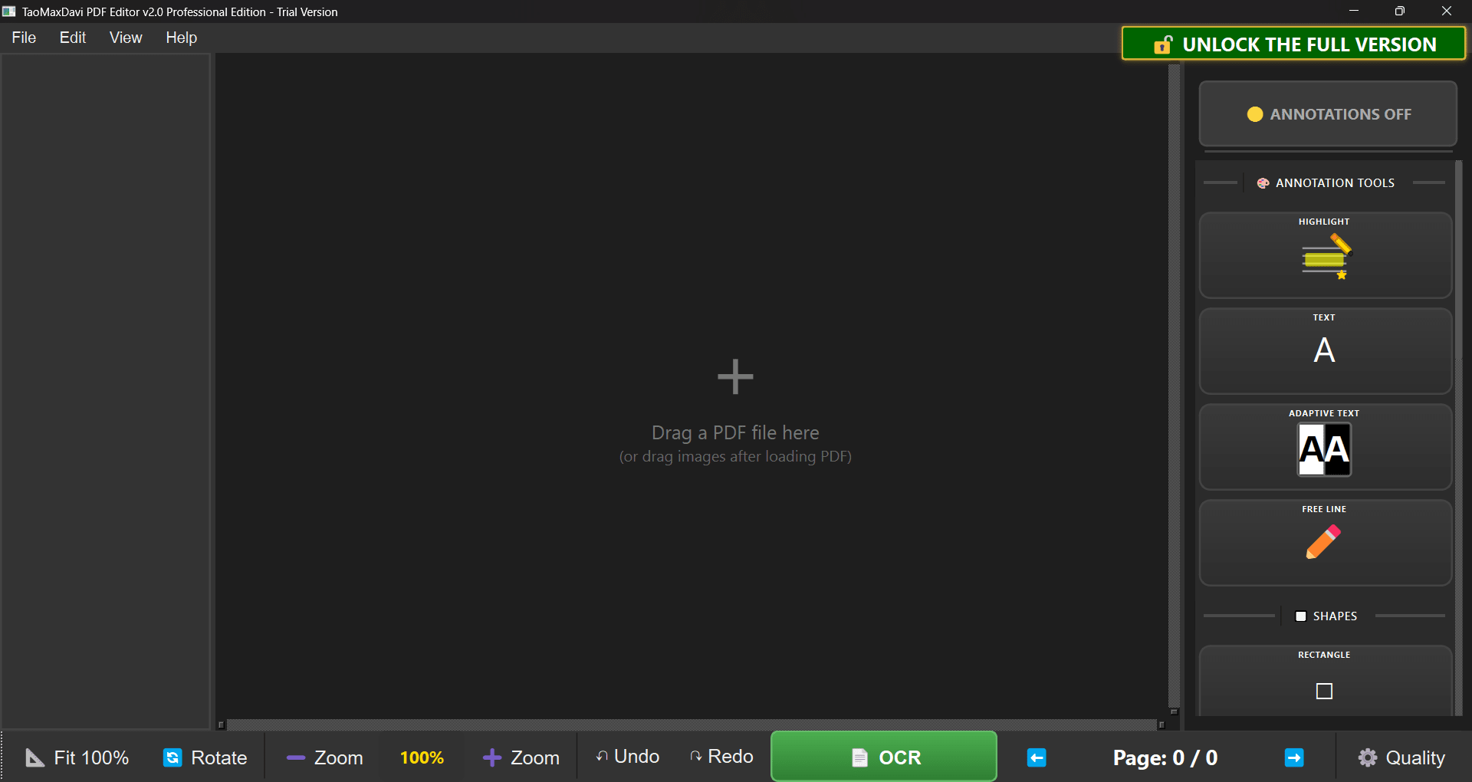Run OCR with the green button
Screen dimensions: 1472x782
click(x=884, y=757)
